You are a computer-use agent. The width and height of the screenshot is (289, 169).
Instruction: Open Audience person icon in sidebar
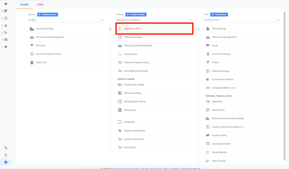pyautogui.click(x=6, y=25)
